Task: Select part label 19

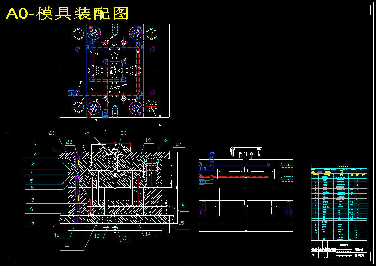Action: pos(148,140)
